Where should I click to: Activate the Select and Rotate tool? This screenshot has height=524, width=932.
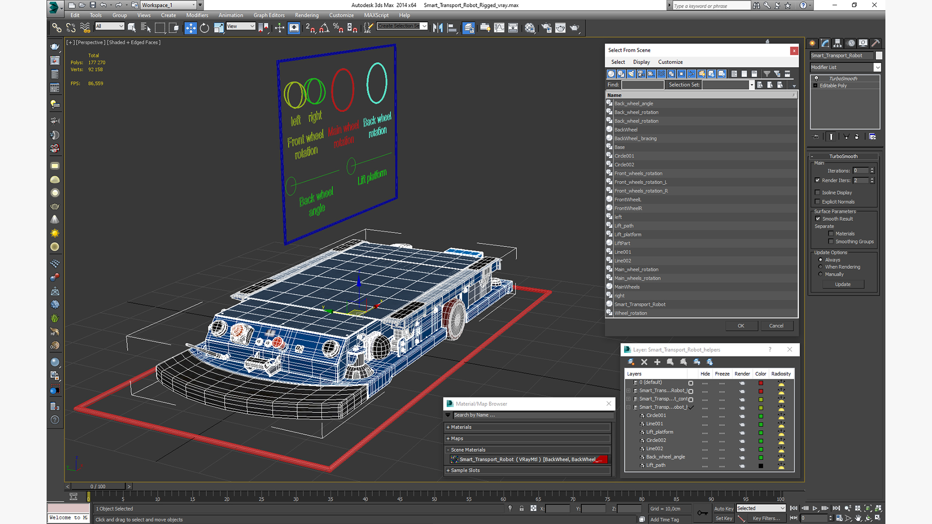coord(204,28)
